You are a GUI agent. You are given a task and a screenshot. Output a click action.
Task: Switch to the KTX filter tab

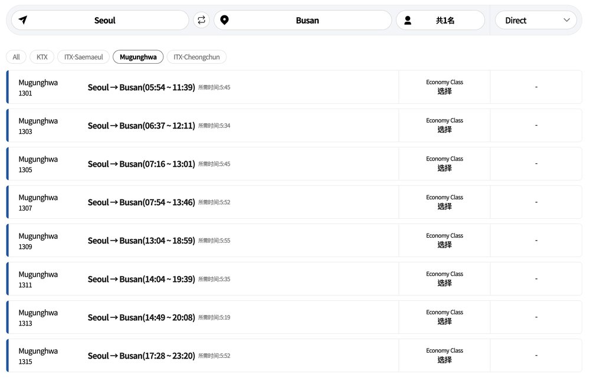42,57
